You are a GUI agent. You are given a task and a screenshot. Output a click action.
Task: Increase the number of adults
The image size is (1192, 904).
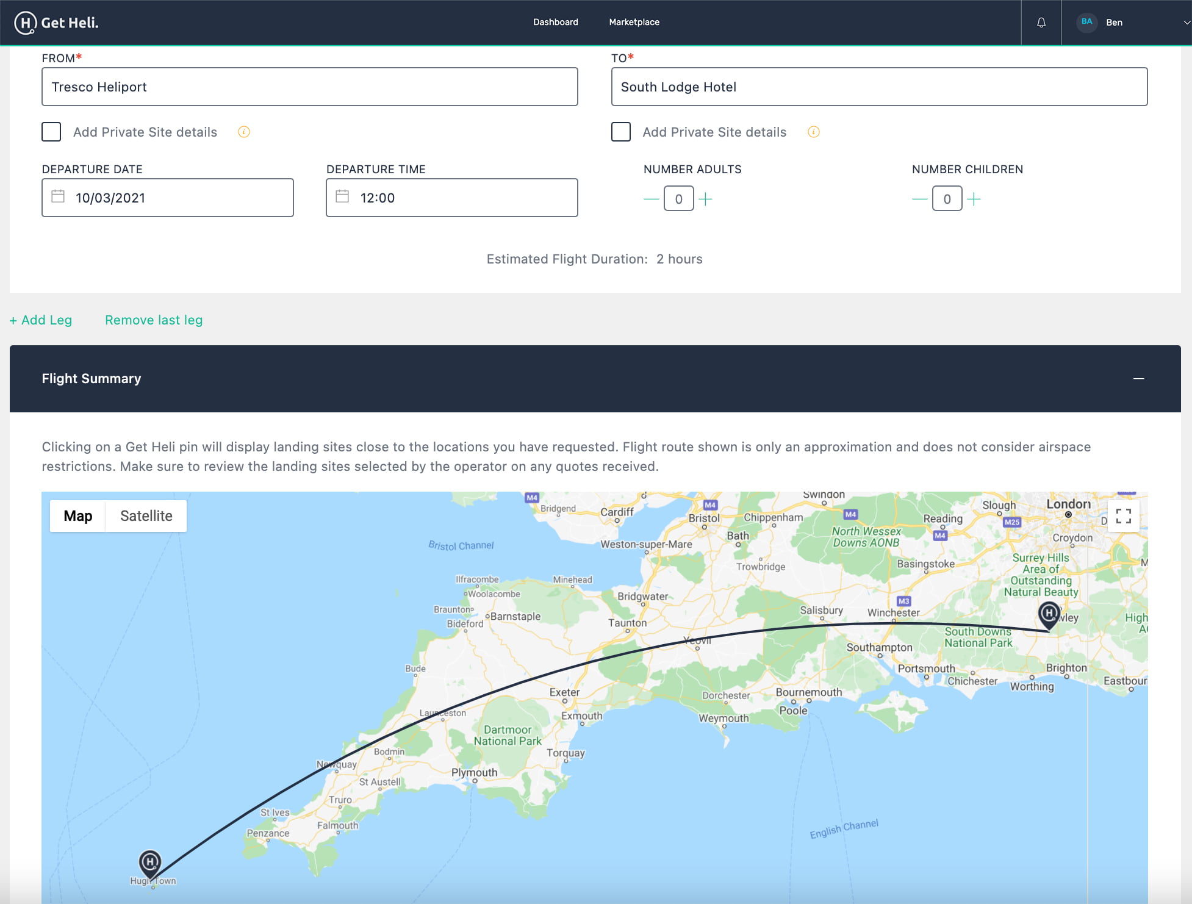706,199
